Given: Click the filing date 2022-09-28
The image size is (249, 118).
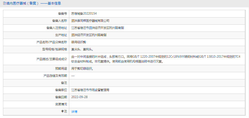Looking at the screenshot, I should pos(80,97).
